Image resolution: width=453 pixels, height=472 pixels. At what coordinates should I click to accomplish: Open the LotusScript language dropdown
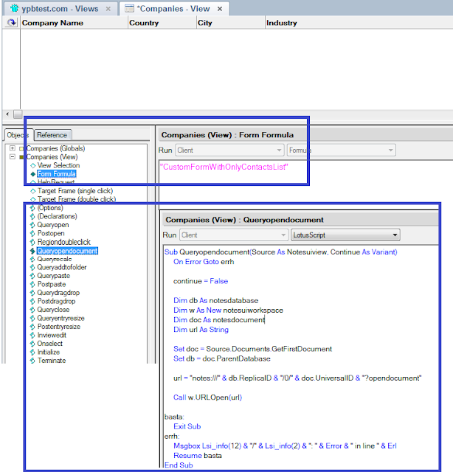point(345,235)
